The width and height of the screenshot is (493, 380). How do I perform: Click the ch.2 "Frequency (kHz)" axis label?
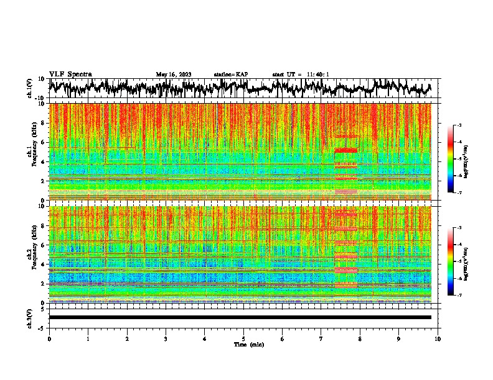click(34, 247)
